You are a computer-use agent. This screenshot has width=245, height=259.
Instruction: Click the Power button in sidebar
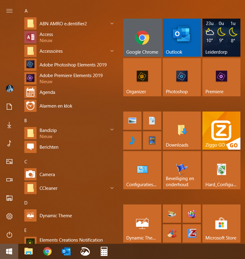coord(9,235)
